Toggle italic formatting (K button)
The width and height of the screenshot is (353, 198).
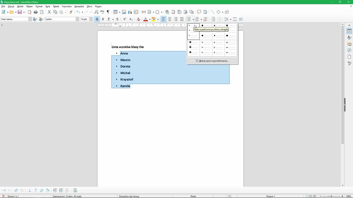[103, 19]
